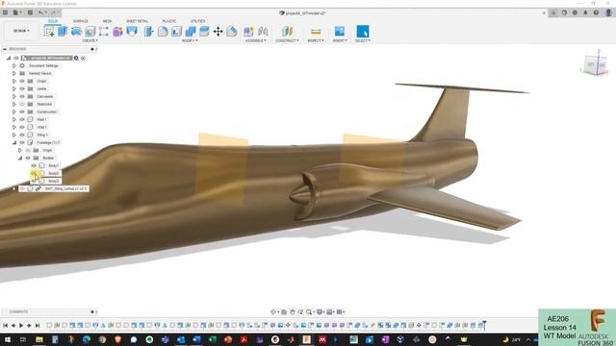616x346 pixels.
Task: Toggle visibility eye of Joints folder
Action: (22, 88)
